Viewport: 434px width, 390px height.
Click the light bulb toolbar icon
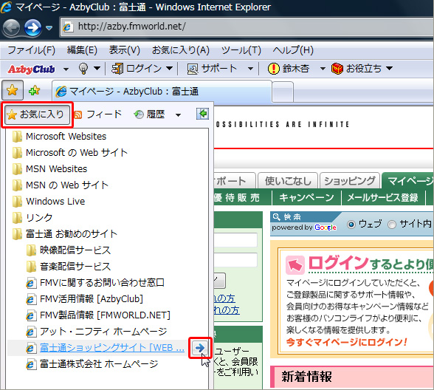[x=83, y=68]
